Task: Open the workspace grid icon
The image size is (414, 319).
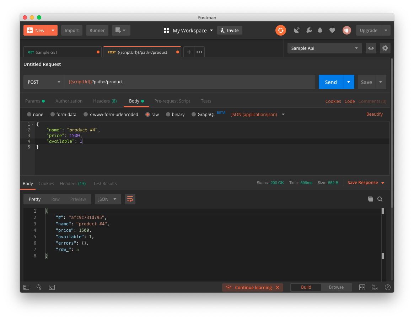Action: click(166, 30)
